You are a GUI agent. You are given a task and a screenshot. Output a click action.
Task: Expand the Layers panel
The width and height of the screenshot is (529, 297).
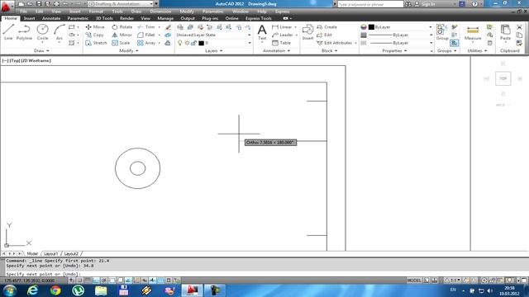(x=213, y=51)
